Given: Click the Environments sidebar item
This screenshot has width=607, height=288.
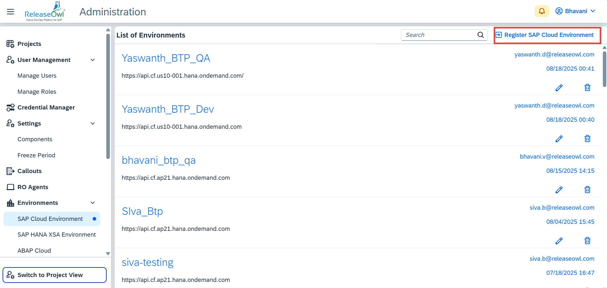Looking at the screenshot, I should [x=38, y=203].
